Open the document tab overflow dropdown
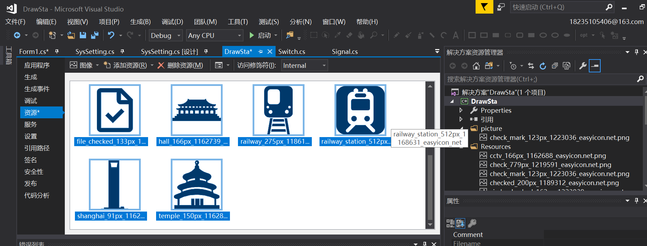 click(x=437, y=51)
